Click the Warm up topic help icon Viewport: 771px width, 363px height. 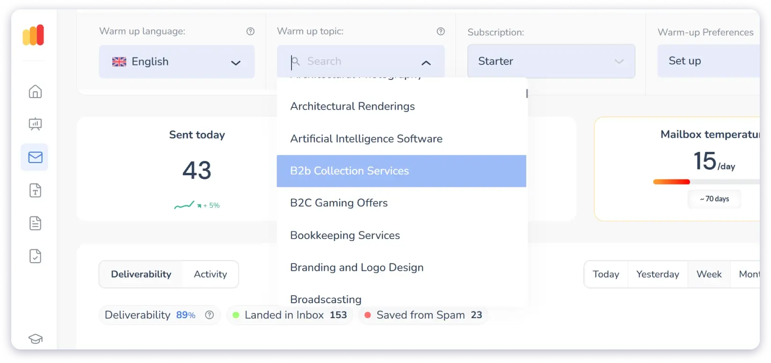pos(440,31)
